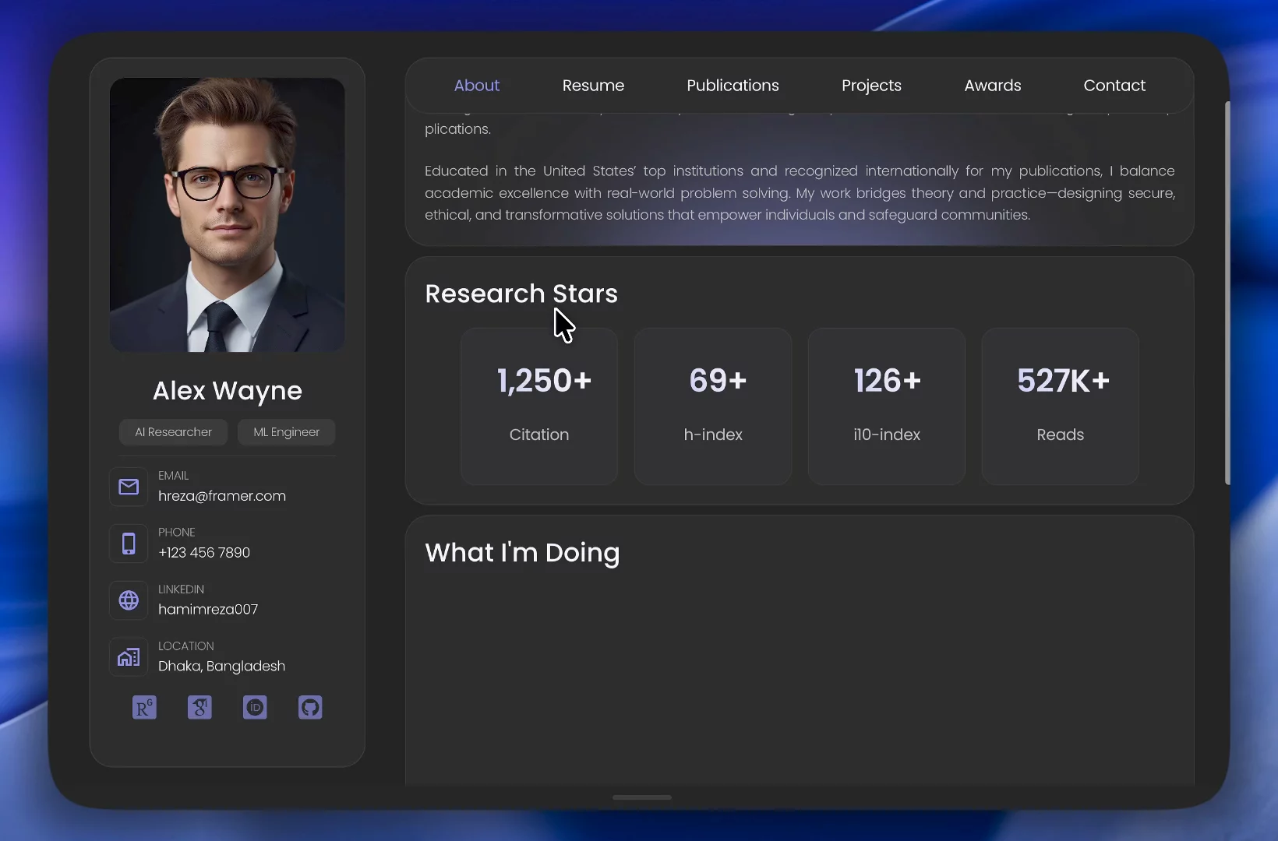The height and width of the screenshot is (841, 1278).
Task: Click the LinkedIn globe icon
Action: point(129,600)
